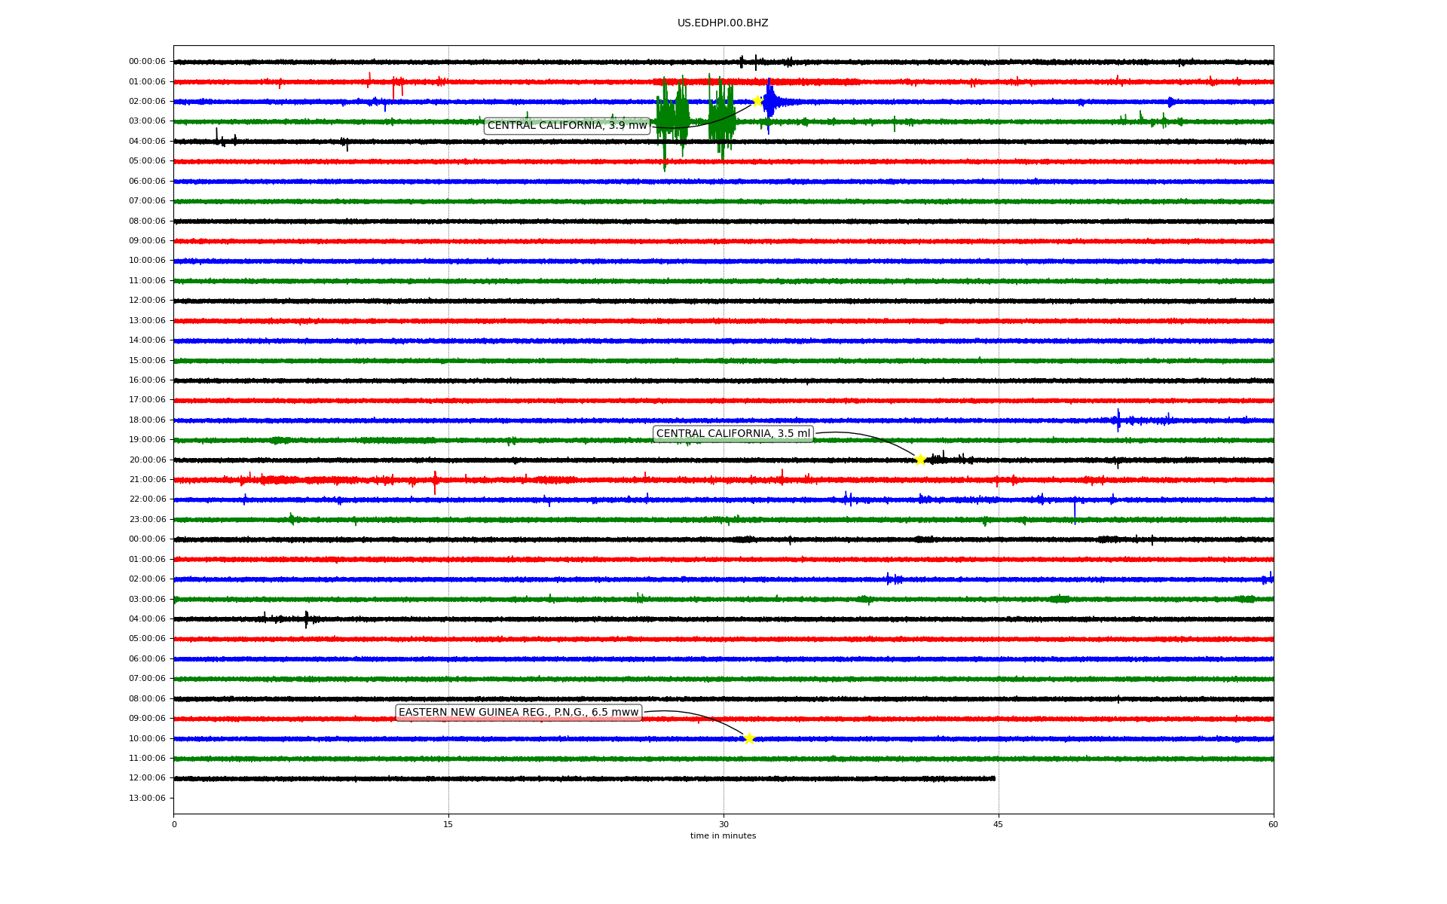
Task: Click the end of the last black trace
Action: point(993,778)
